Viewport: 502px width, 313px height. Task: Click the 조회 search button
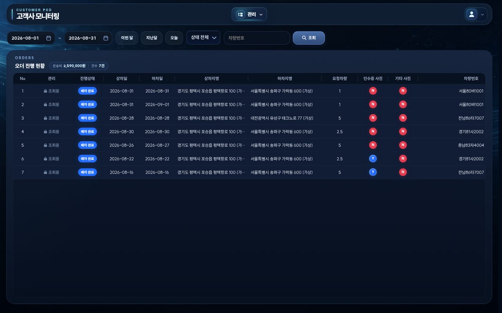(x=309, y=38)
